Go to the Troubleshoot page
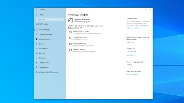Viewport: 184px width, 103px height. coord(43,49)
